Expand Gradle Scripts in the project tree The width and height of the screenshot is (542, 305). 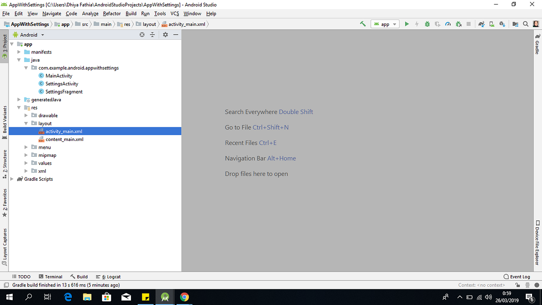pyautogui.click(x=11, y=179)
